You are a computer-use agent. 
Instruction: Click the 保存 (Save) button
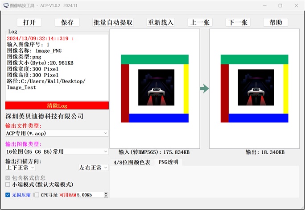(67, 22)
